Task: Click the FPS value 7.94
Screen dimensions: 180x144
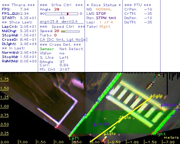Action: click(24, 9)
